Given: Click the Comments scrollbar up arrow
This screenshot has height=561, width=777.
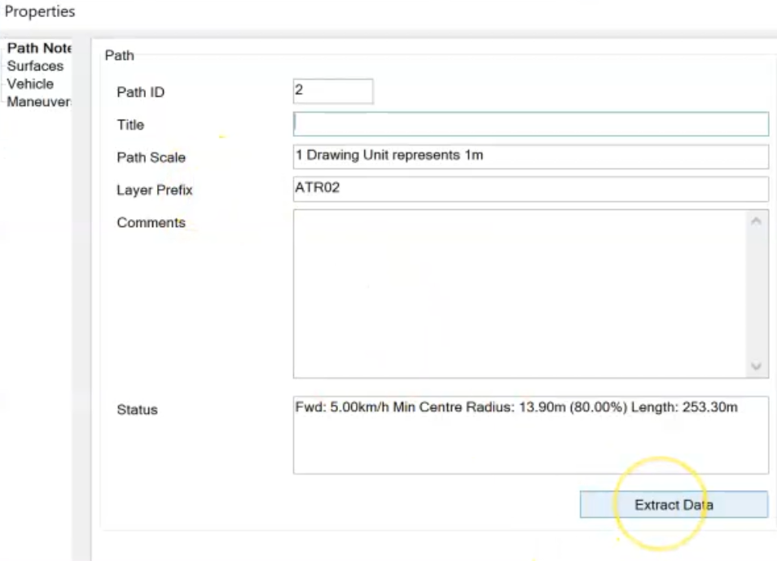Looking at the screenshot, I should pyautogui.click(x=757, y=221).
